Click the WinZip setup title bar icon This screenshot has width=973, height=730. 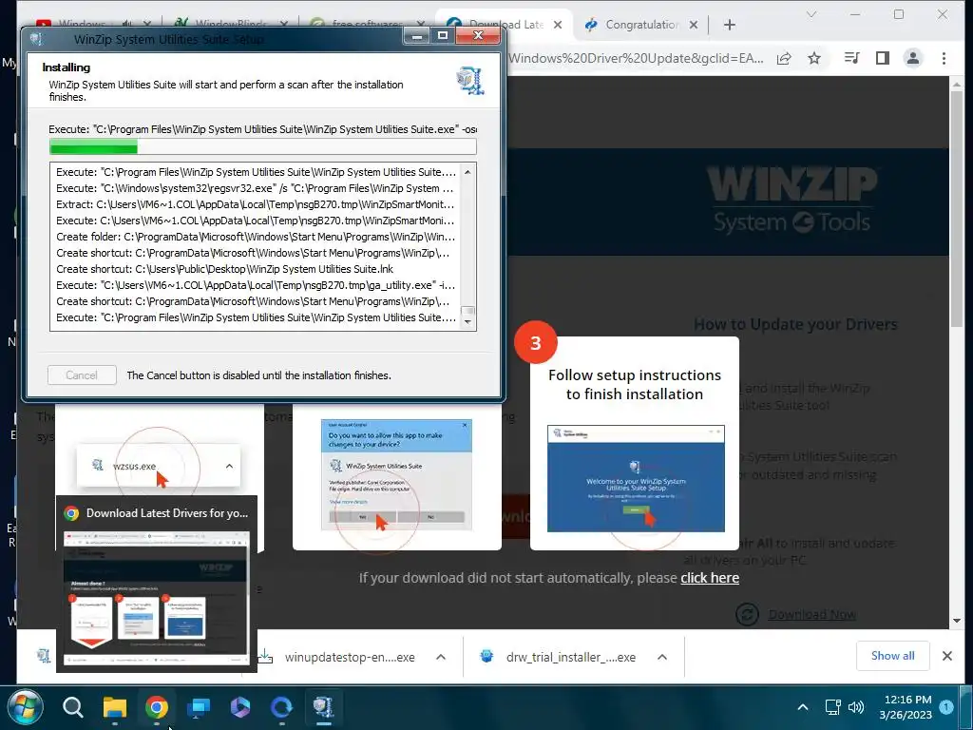click(37, 39)
